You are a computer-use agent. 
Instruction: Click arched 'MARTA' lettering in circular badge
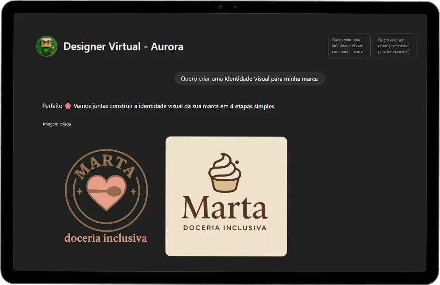pos(106,168)
